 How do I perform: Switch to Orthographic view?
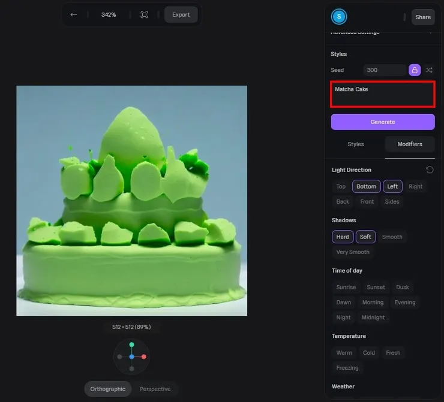[108, 389]
